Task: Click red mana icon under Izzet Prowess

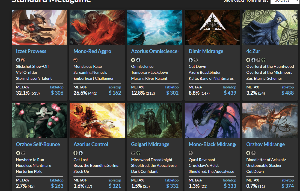Action: pos(23,60)
